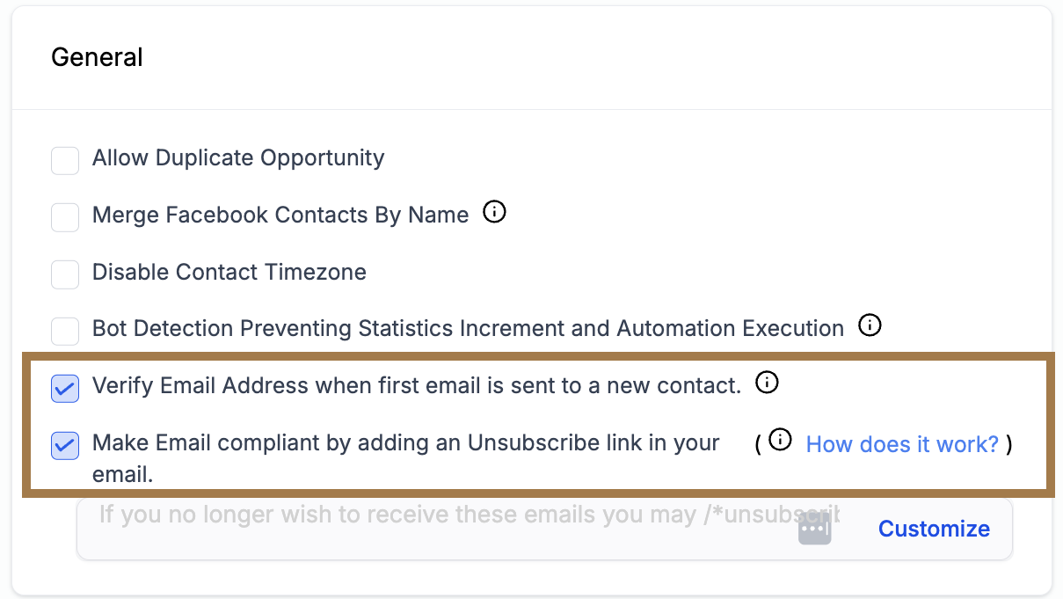Enable Allow Duplicate Opportunity checkbox
Screen dimensions: 1063x599
65,161
